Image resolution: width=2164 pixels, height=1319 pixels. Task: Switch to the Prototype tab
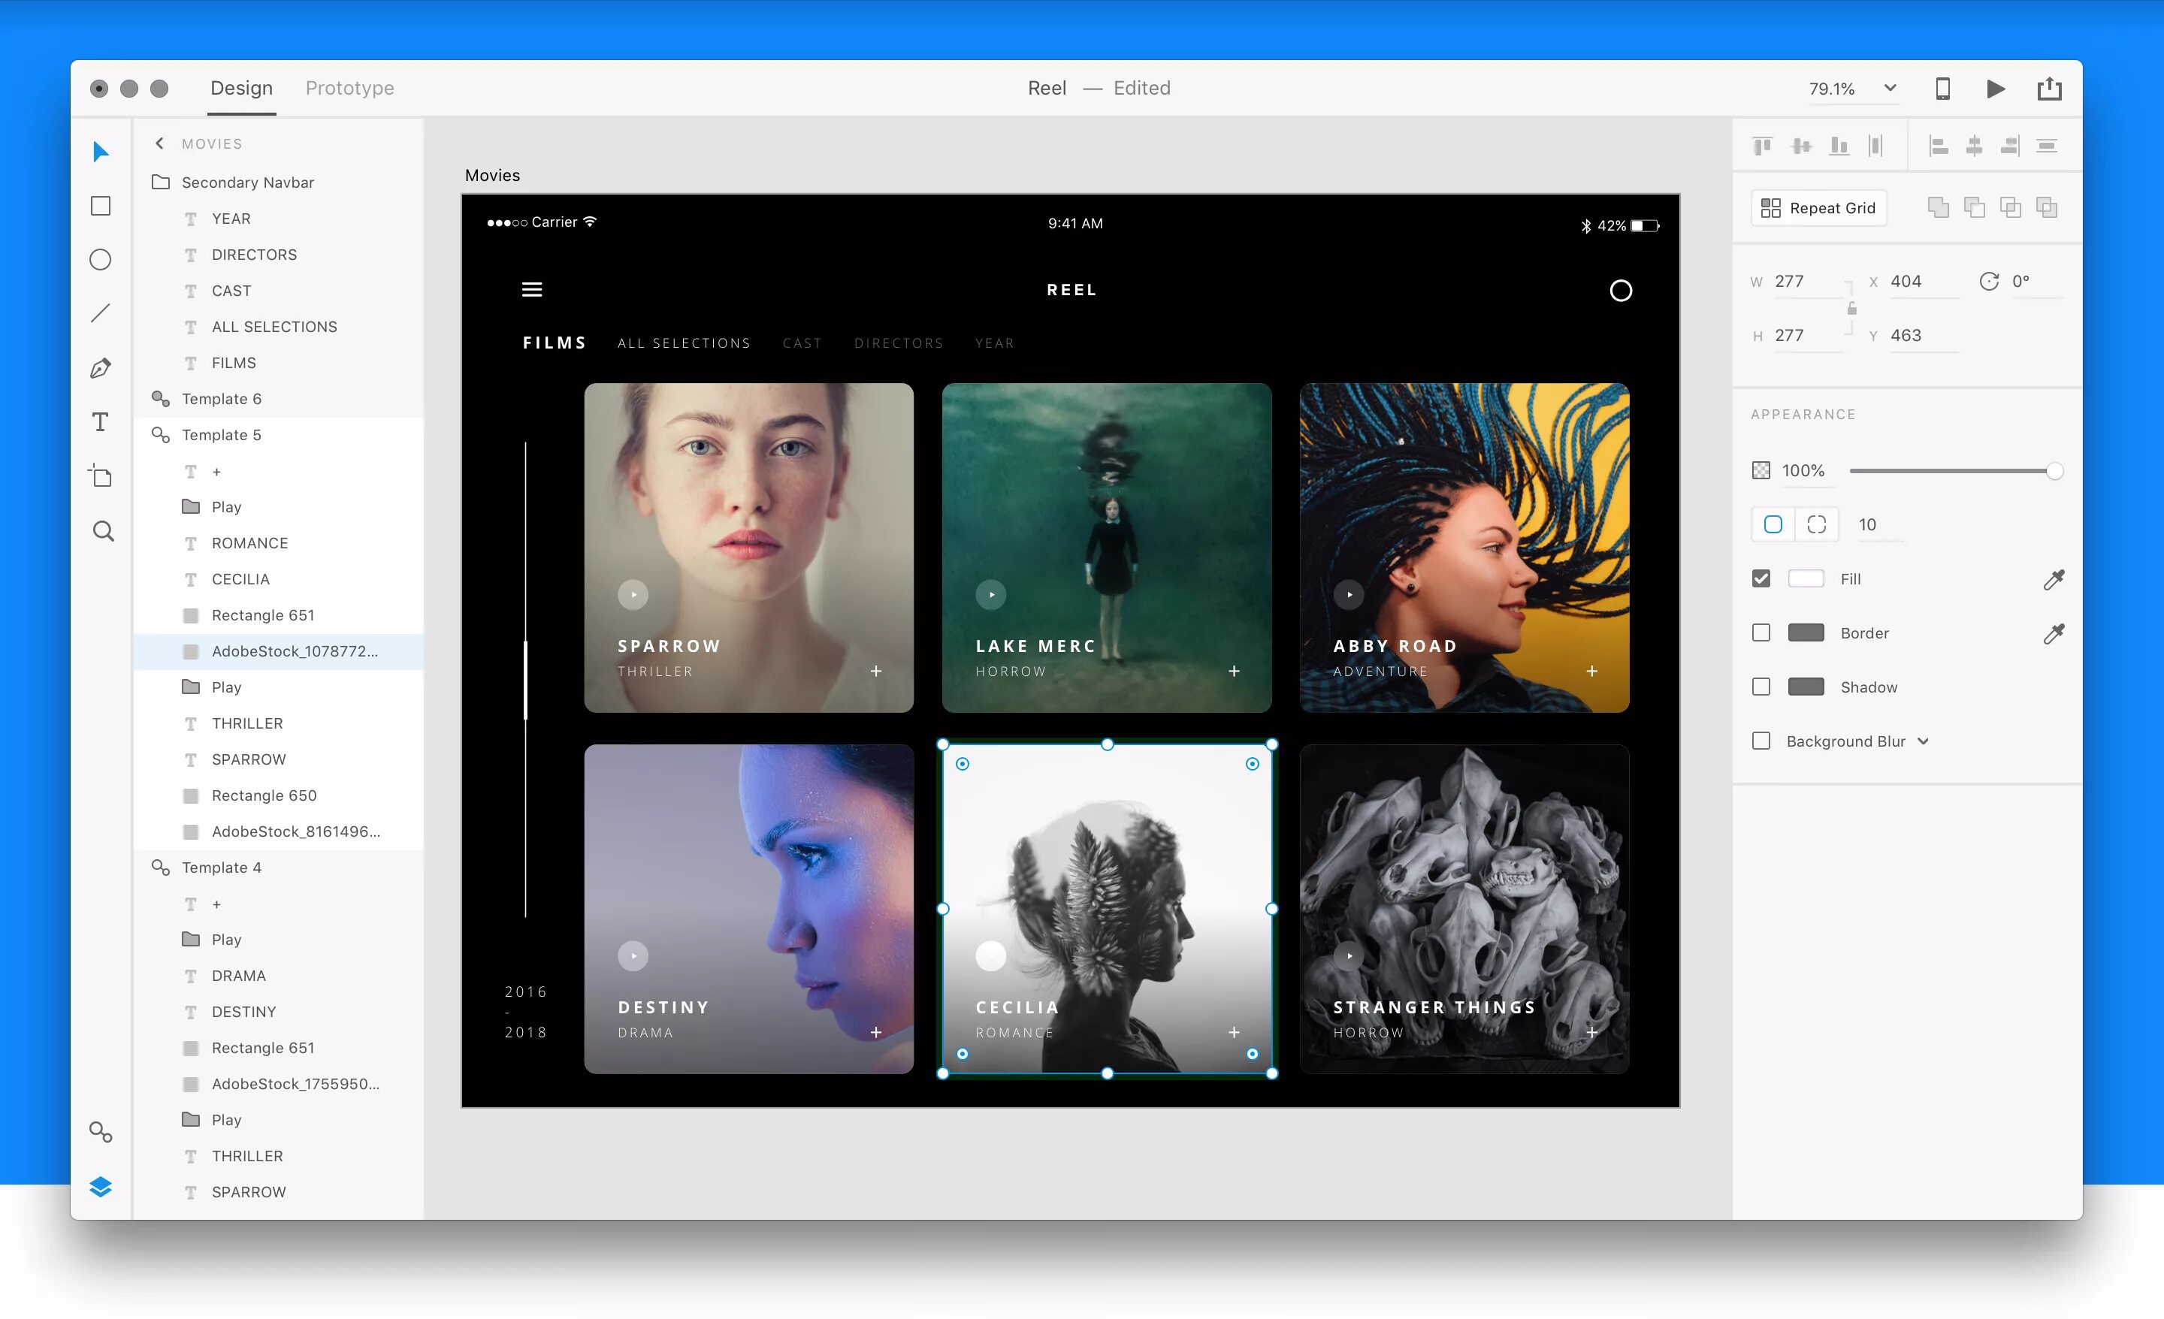coord(349,88)
